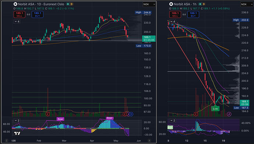Expand the 2-indicator legend in the 1h lower pane
This screenshot has height=144, width=254.
click(173, 121)
